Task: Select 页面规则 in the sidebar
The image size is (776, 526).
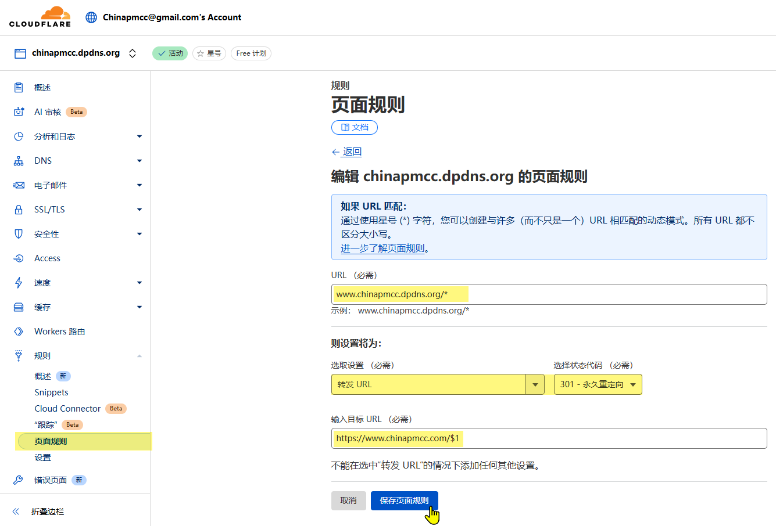Action: (x=51, y=441)
